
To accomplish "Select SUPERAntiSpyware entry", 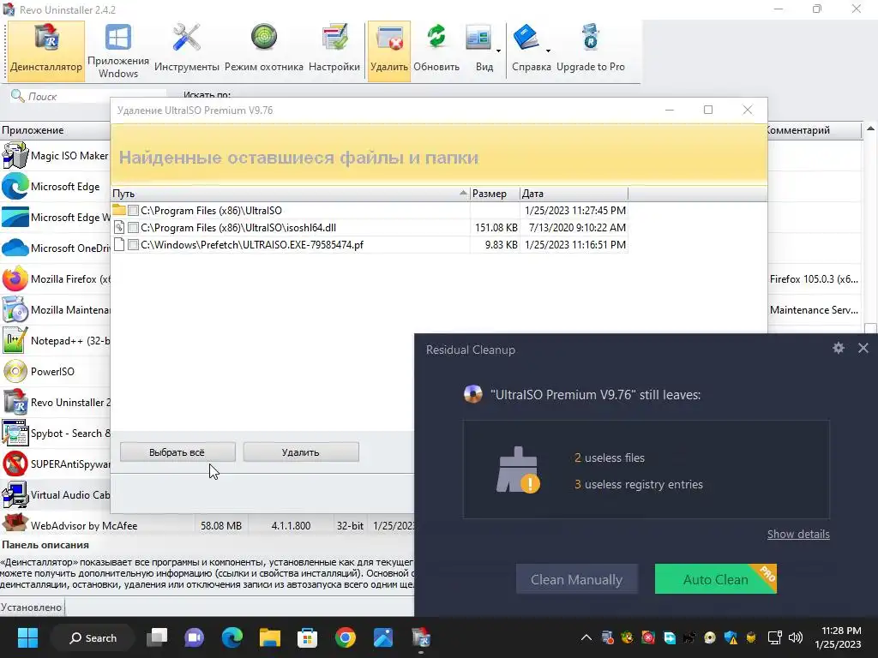I will point(56,464).
